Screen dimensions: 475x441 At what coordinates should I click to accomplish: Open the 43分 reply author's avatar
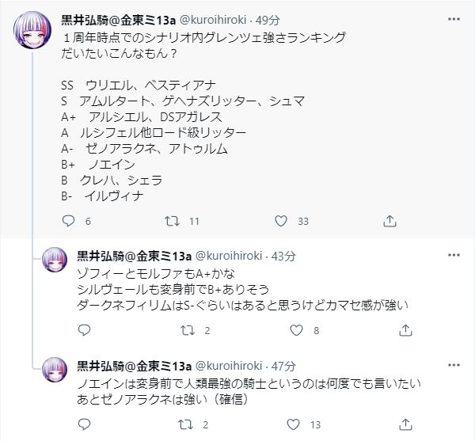coord(54,260)
